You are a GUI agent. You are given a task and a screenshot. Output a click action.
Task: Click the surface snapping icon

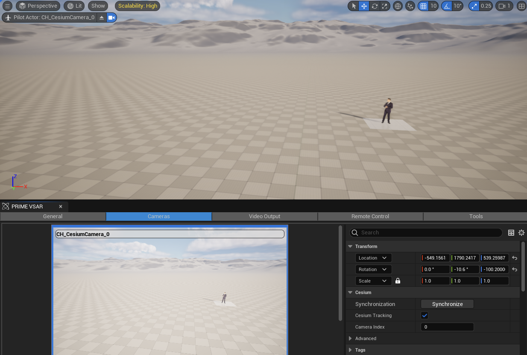410,6
